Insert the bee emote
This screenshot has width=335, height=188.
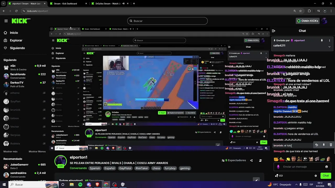(x=288, y=159)
